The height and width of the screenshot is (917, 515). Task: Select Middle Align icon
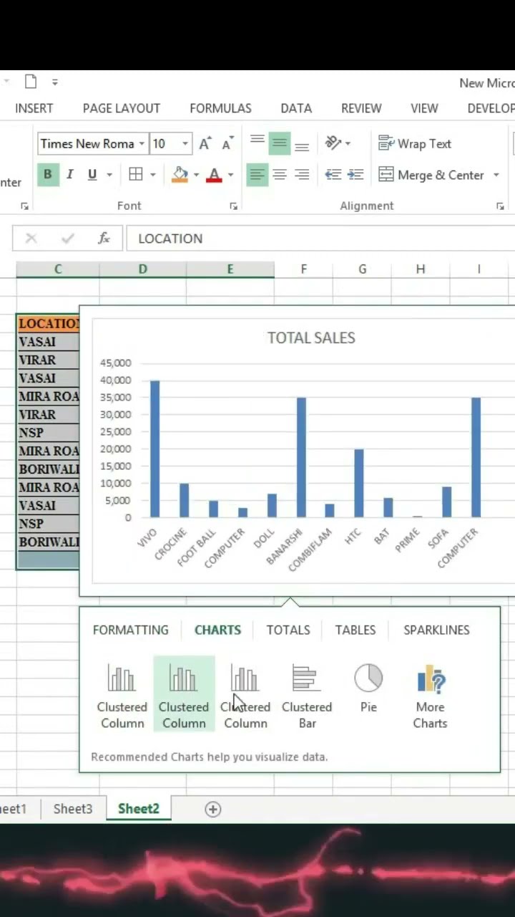[x=280, y=143]
